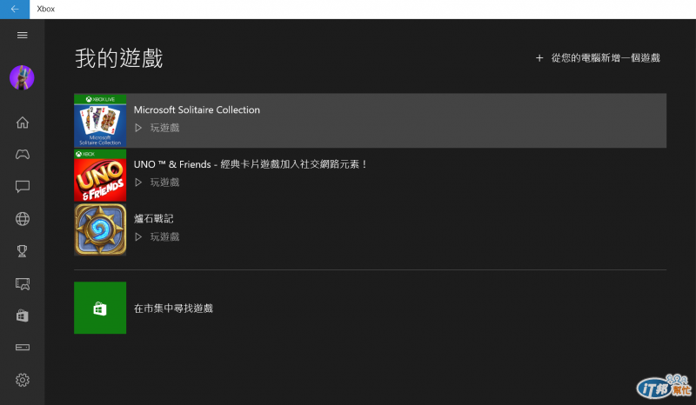Image resolution: width=696 pixels, height=405 pixels.
Task: Open 在市集中尋找遊戲 link
Action: [173, 309]
